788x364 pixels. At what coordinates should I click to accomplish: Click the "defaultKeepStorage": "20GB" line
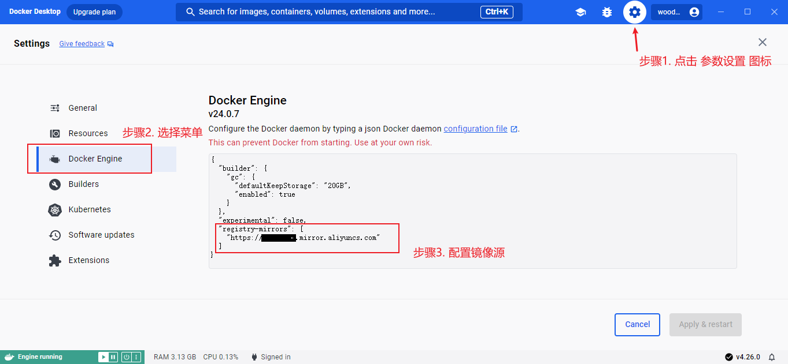pos(293,186)
